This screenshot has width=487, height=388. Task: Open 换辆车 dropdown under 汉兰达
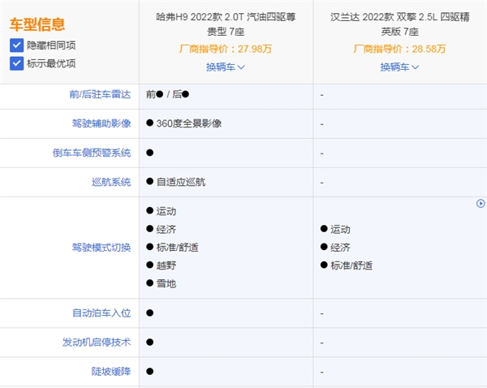click(x=399, y=67)
